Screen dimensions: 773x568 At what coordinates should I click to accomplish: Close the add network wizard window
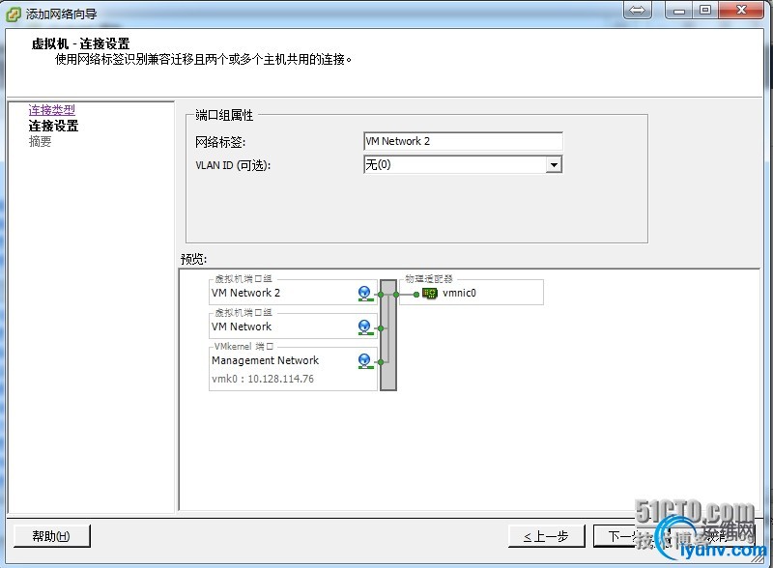741,10
